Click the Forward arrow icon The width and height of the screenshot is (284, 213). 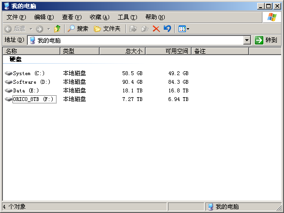[39, 29]
